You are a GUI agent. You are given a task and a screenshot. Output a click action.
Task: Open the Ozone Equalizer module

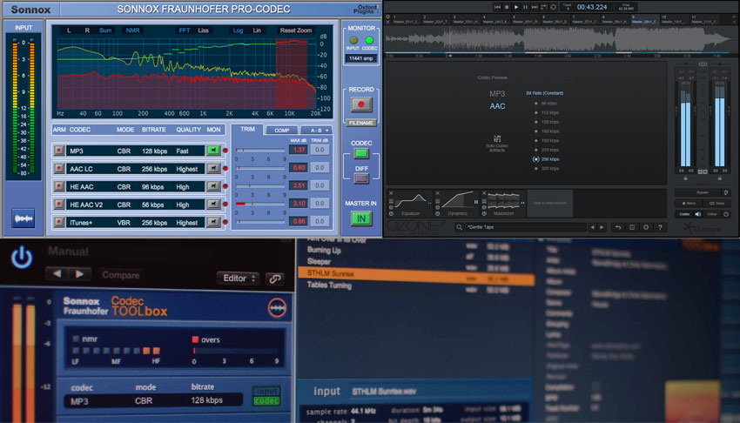(410, 204)
